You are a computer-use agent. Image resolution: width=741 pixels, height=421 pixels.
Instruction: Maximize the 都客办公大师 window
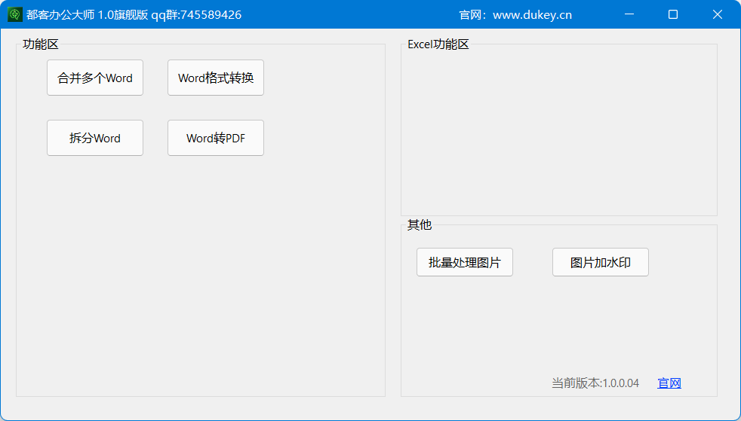[673, 14]
